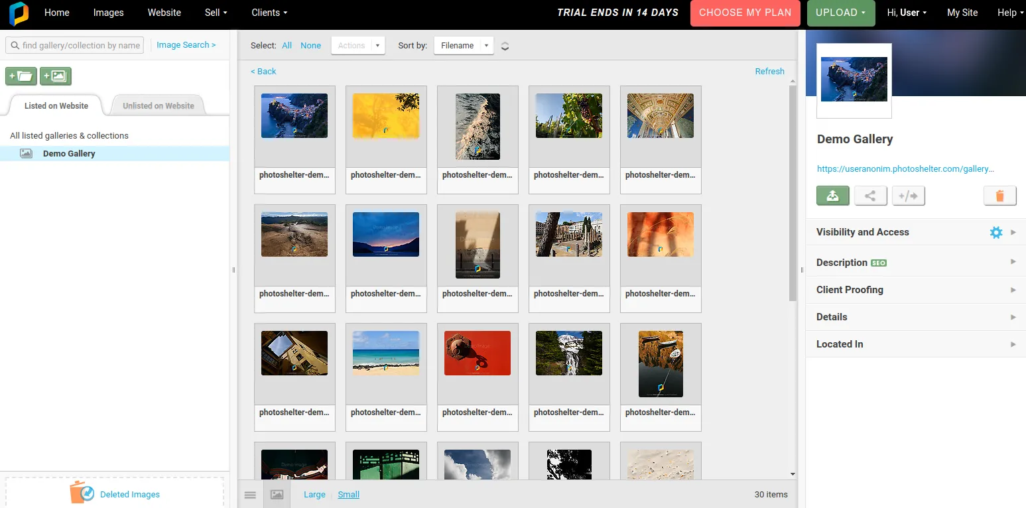Open the Clients menu dropdown
The image size is (1026, 508).
pyautogui.click(x=269, y=13)
